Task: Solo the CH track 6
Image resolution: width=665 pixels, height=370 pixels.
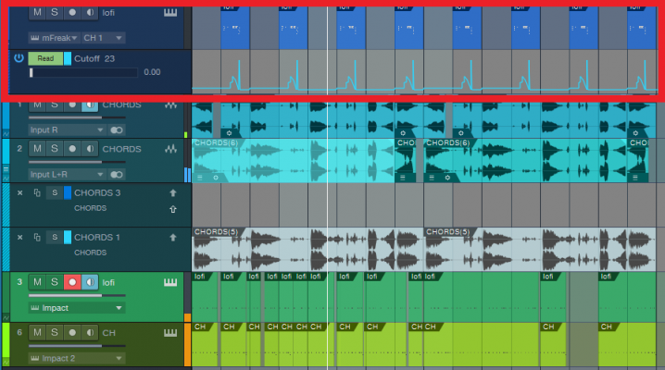Action: (x=55, y=332)
